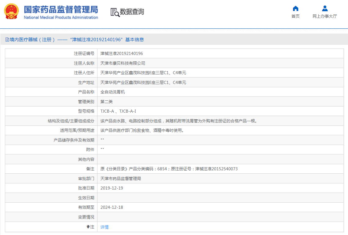Select registration number 津械注准20192140196 in table
The image size is (348, 235).
pyautogui.click(x=122, y=53)
